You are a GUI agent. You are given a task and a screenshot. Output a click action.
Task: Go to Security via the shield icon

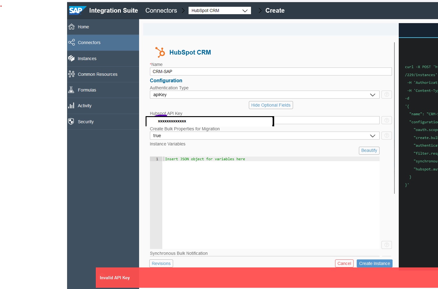72,121
